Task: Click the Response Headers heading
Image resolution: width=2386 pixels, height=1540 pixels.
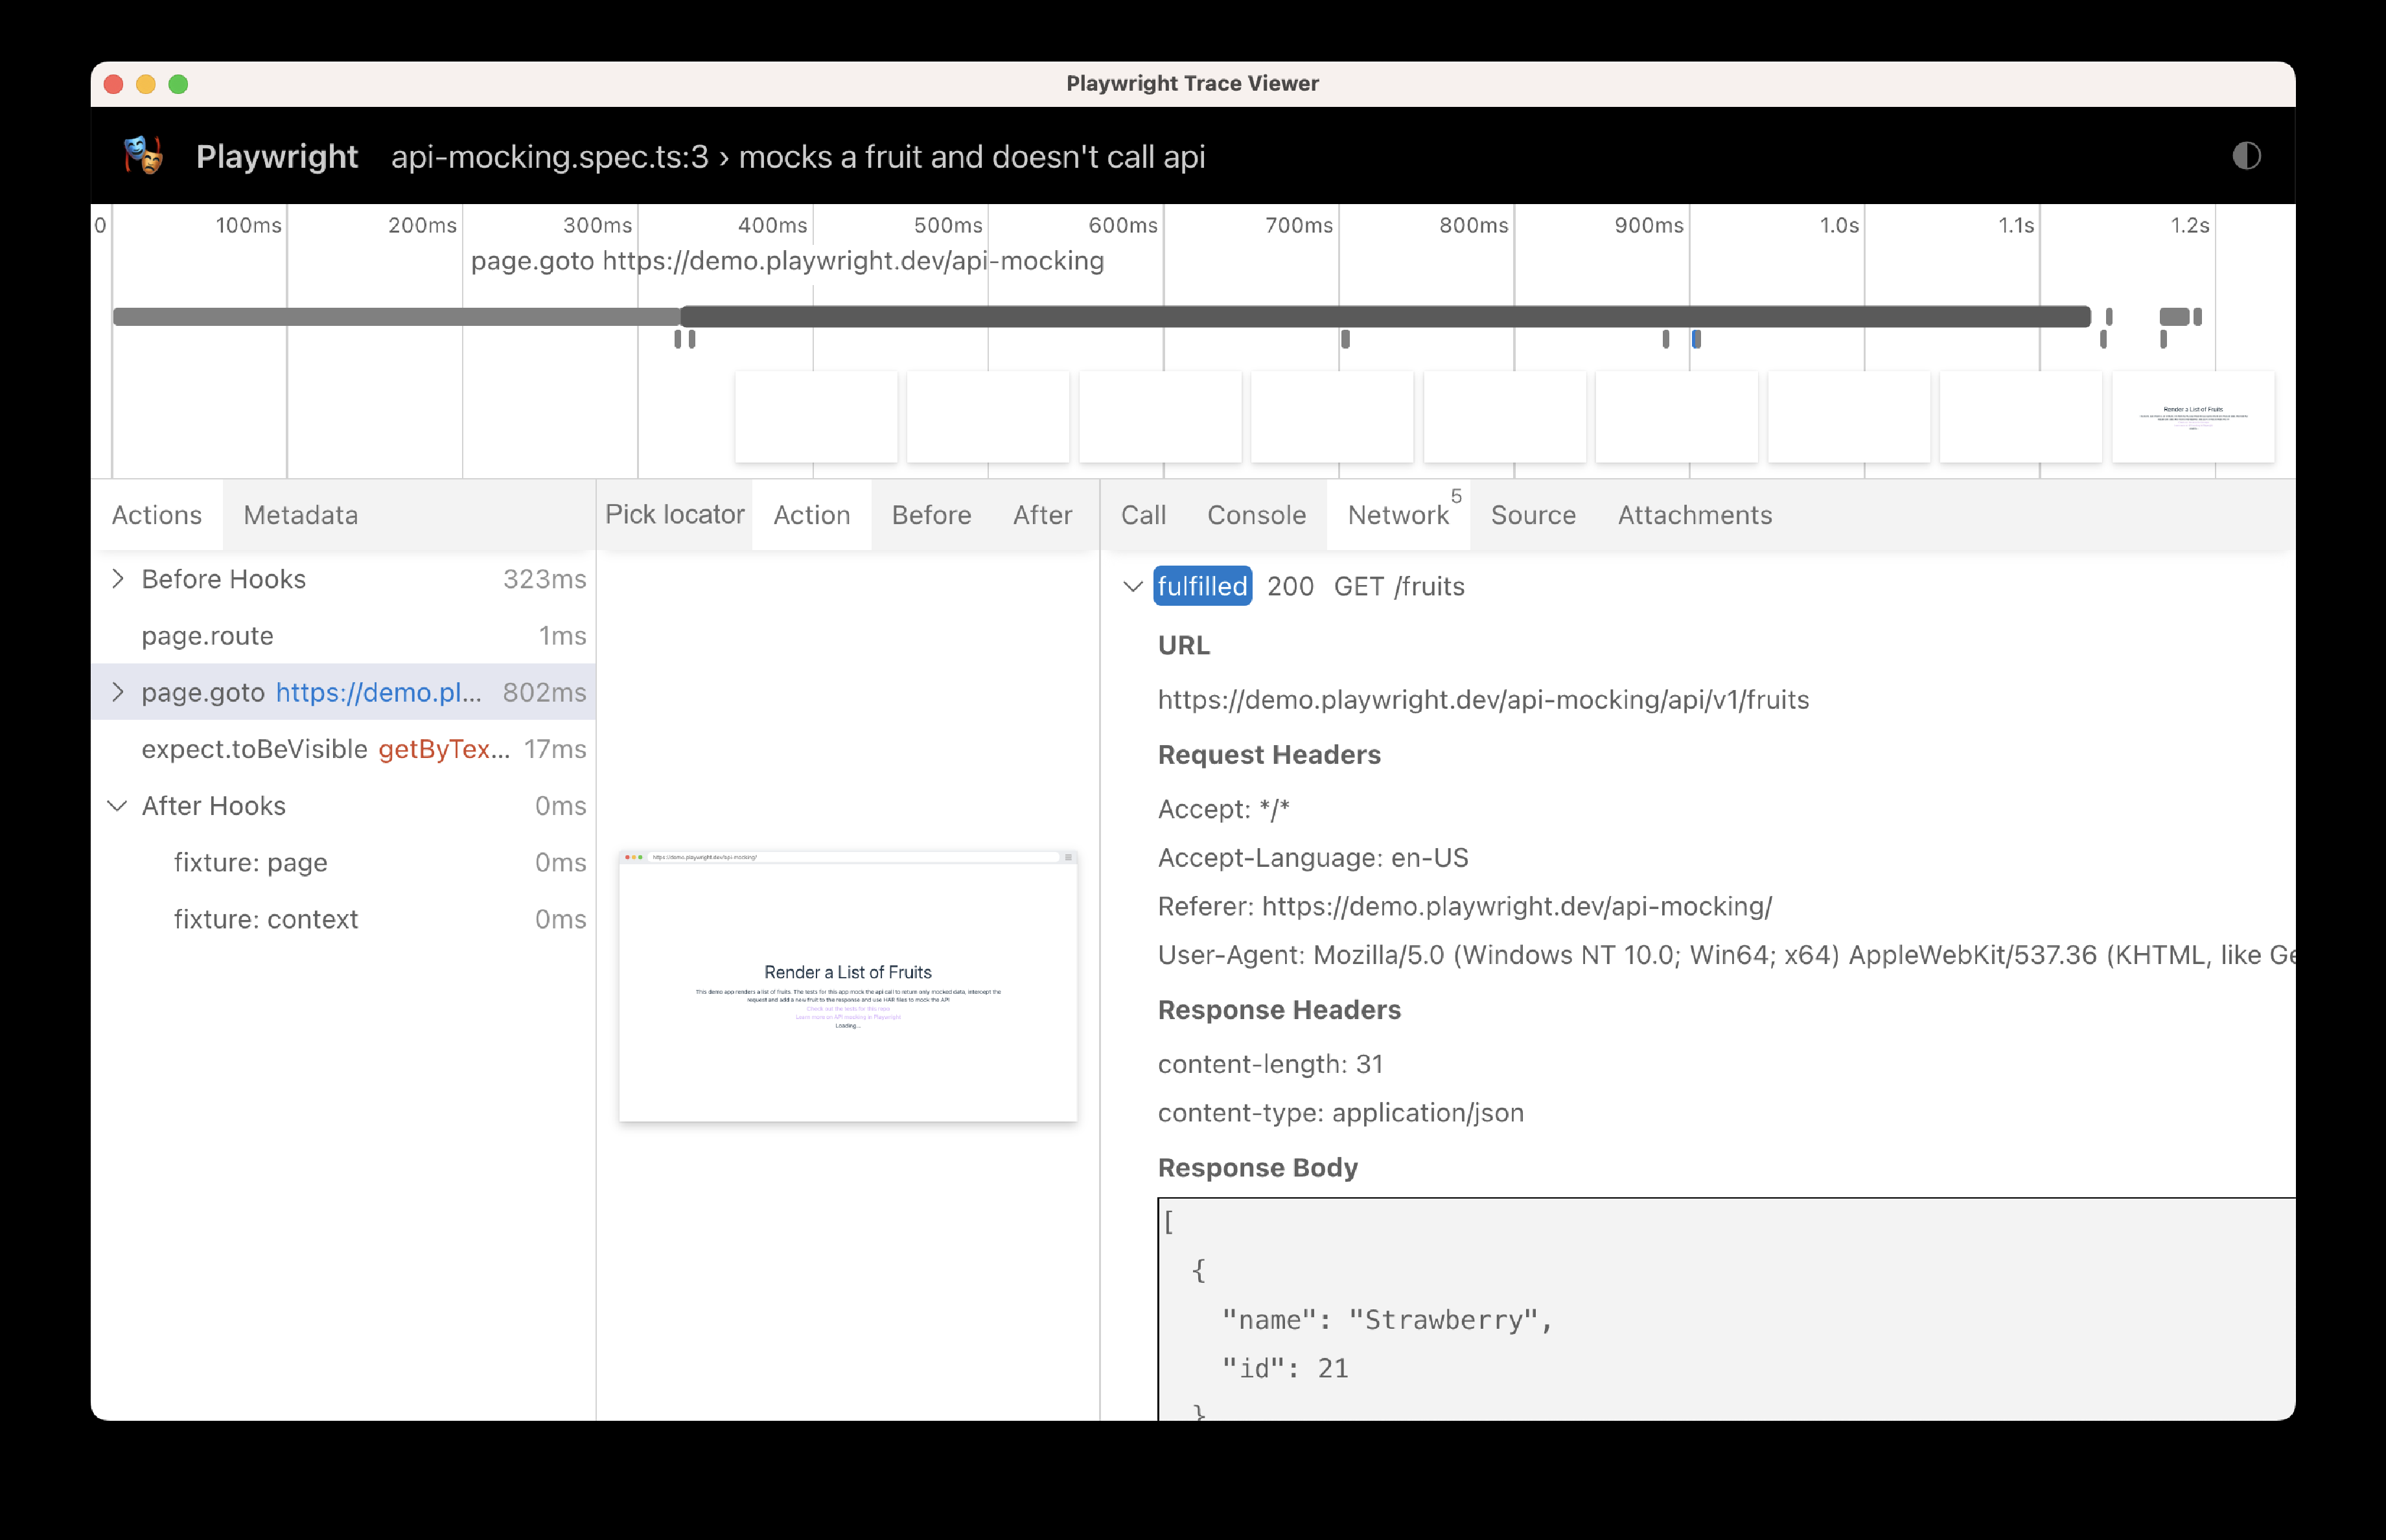Action: tap(1279, 1010)
